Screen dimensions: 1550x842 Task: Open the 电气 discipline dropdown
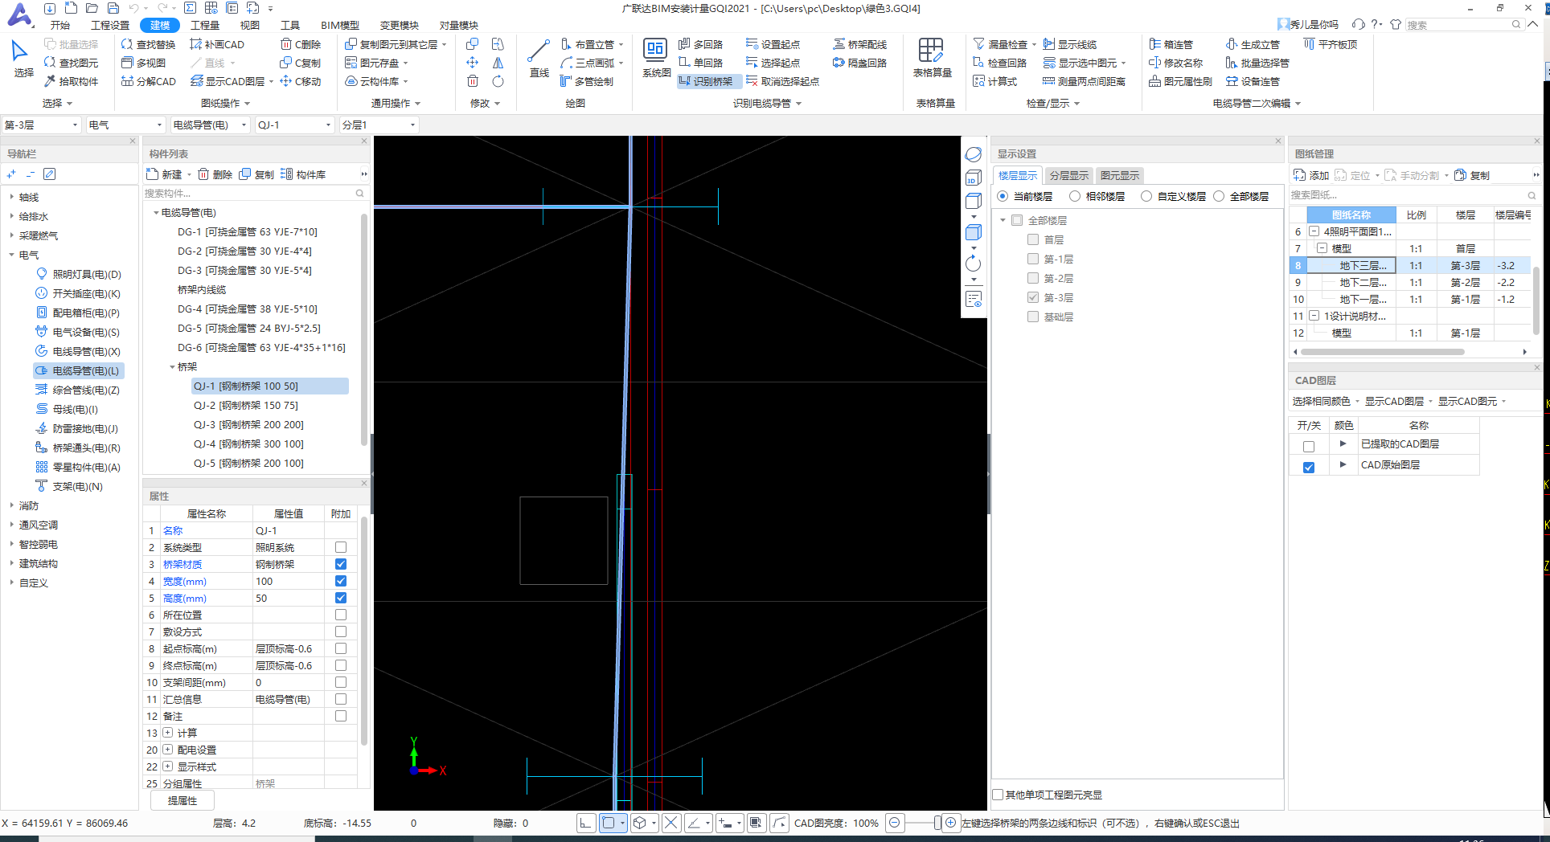(x=125, y=125)
